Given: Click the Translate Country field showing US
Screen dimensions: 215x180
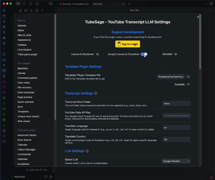Looking at the screenshot, I should click(x=176, y=139).
